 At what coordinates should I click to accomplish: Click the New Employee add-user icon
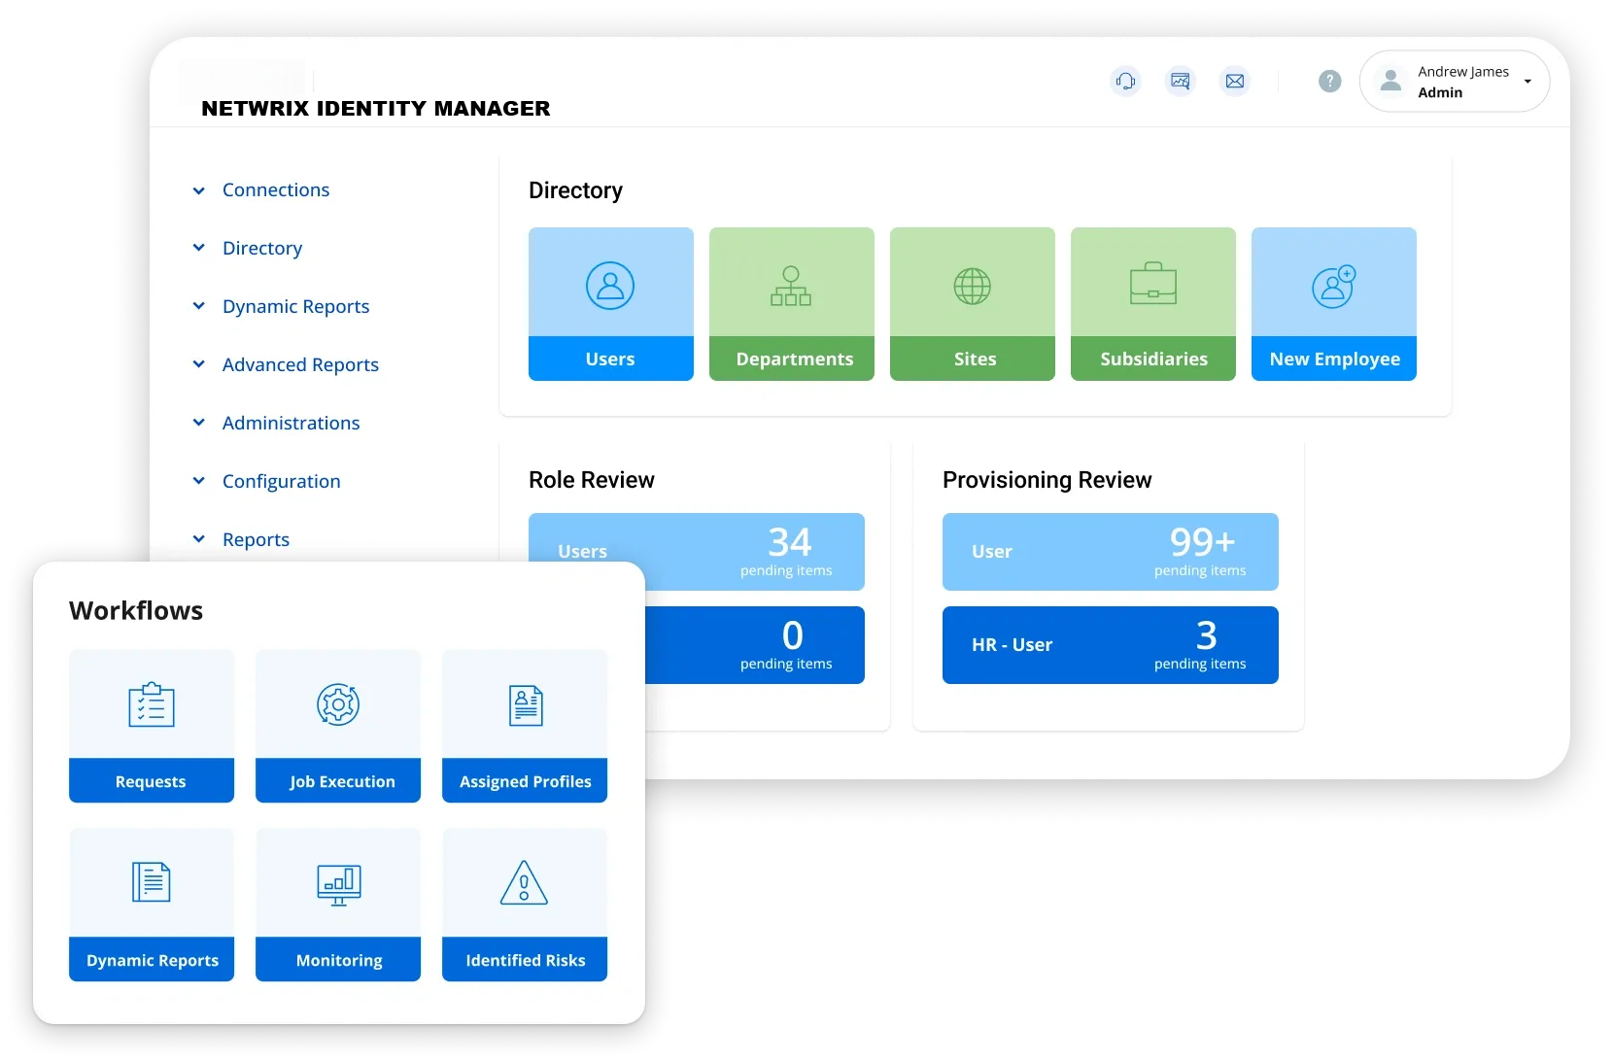(1333, 286)
